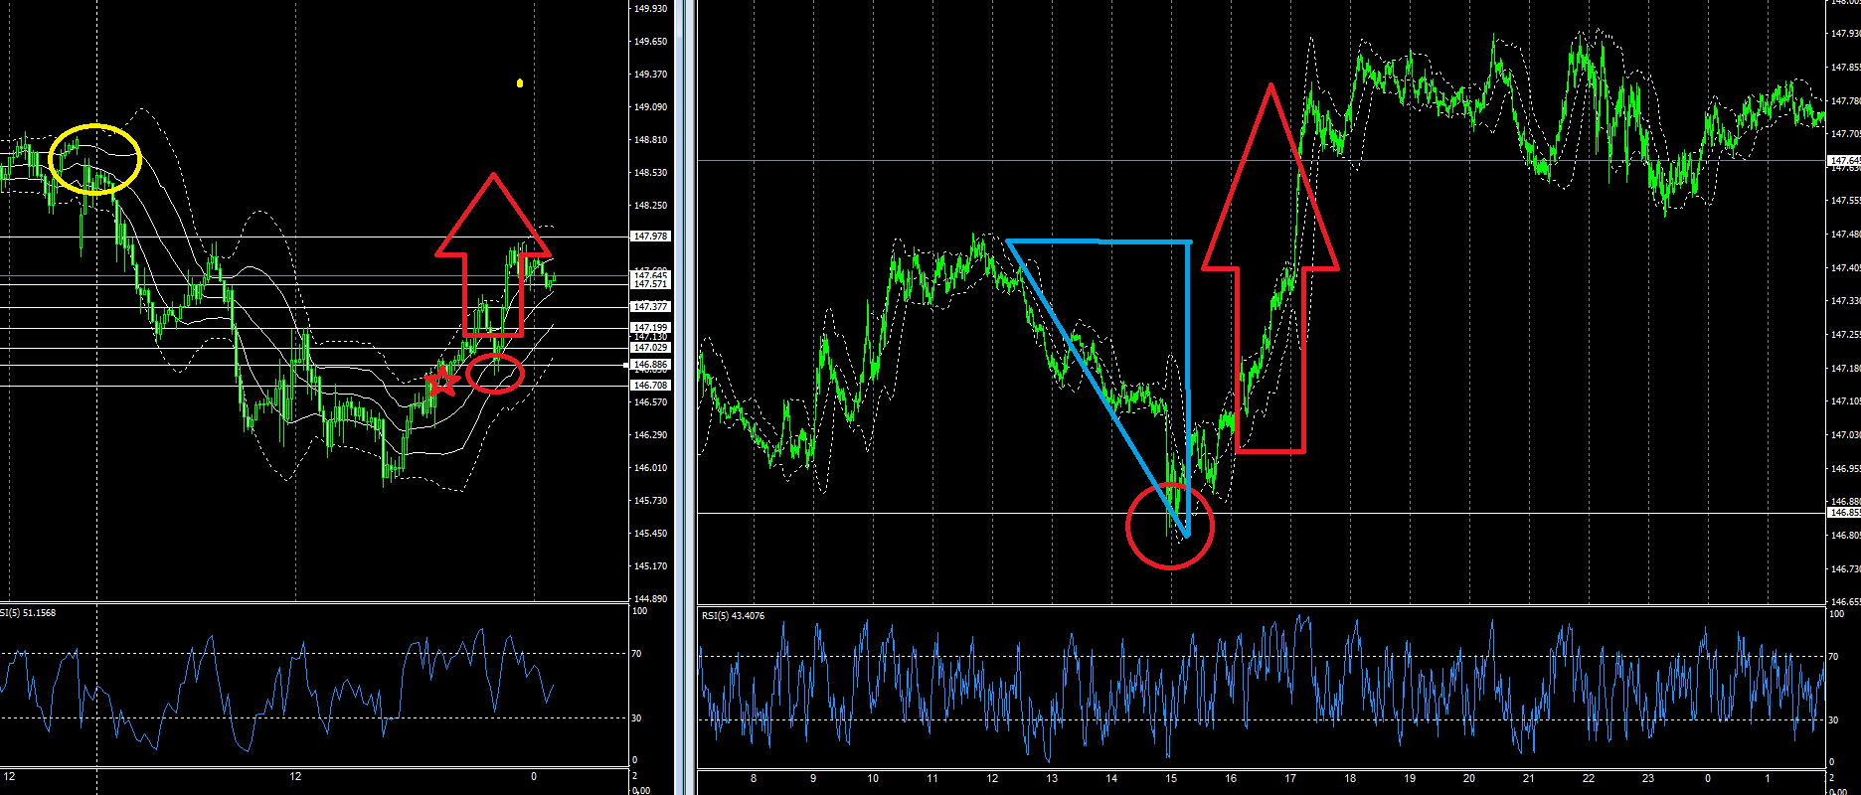Screen dimensions: 1861x795
Task: Click the 147.330 price label, right chart
Action: (x=1845, y=301)
